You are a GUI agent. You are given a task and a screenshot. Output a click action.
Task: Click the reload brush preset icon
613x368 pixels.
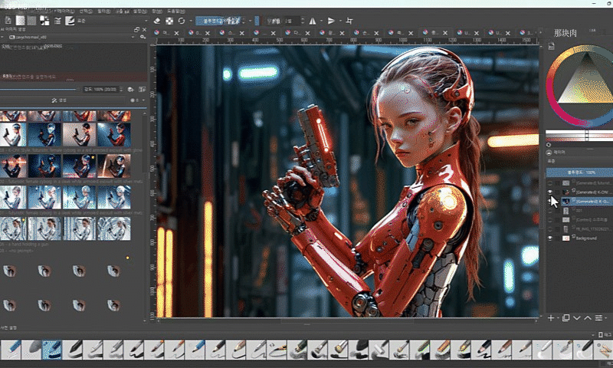coord(181,21)
